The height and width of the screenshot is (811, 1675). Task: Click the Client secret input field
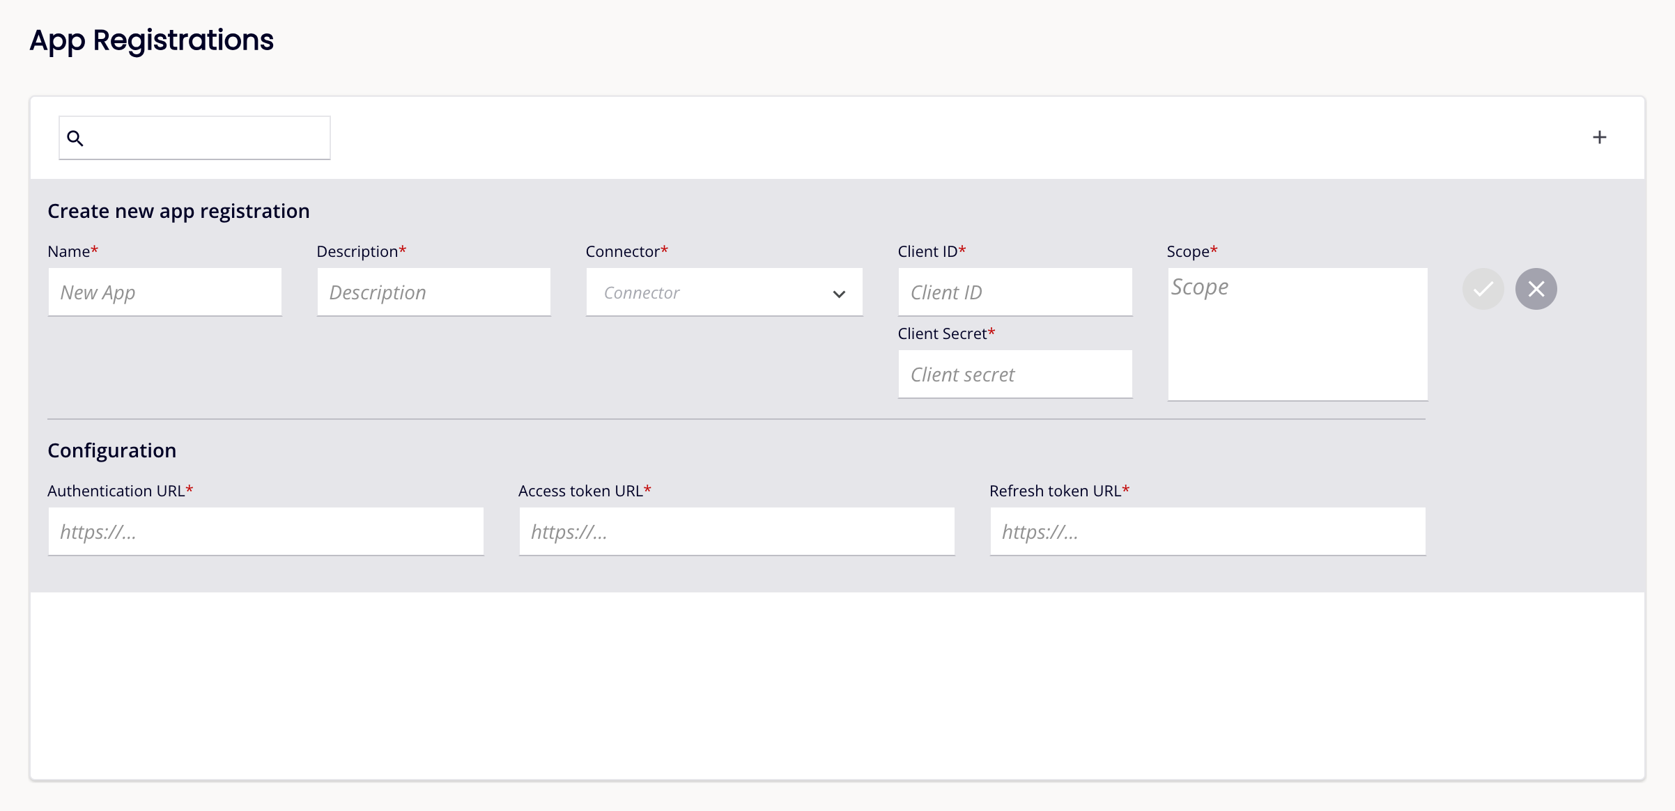pos(1015,375)
